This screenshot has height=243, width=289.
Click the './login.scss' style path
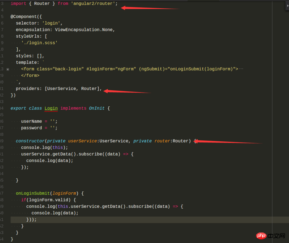[x=39, y=43]
